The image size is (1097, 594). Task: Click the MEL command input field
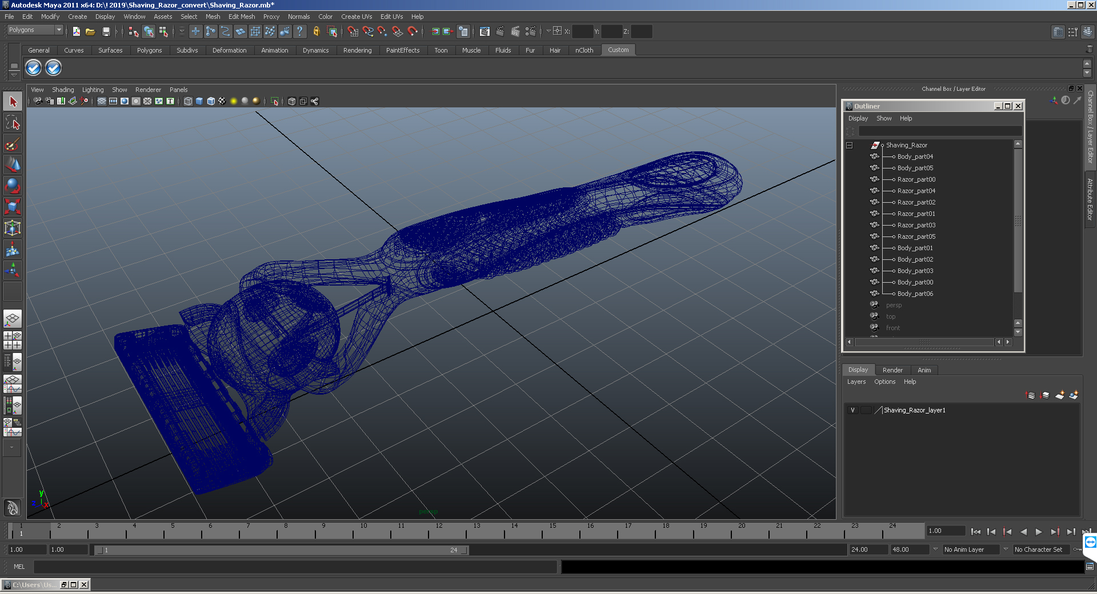(295, 567)
